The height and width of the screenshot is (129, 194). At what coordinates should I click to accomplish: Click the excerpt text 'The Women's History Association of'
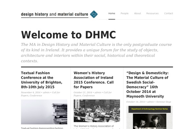[94, 126]
